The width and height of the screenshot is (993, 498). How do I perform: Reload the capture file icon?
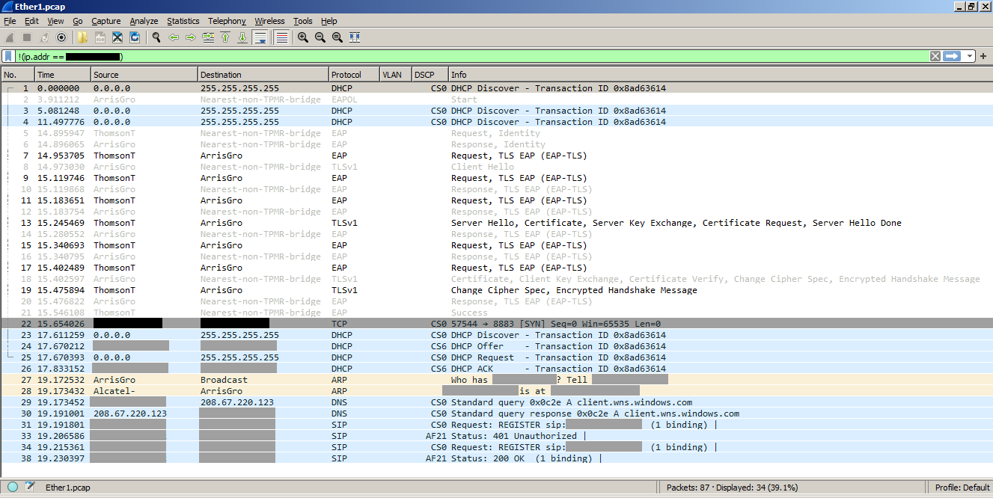[135, 37]
